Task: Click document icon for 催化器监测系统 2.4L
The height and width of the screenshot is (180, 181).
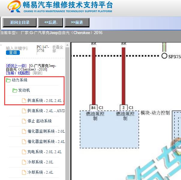Action: [x=24, y=141]
